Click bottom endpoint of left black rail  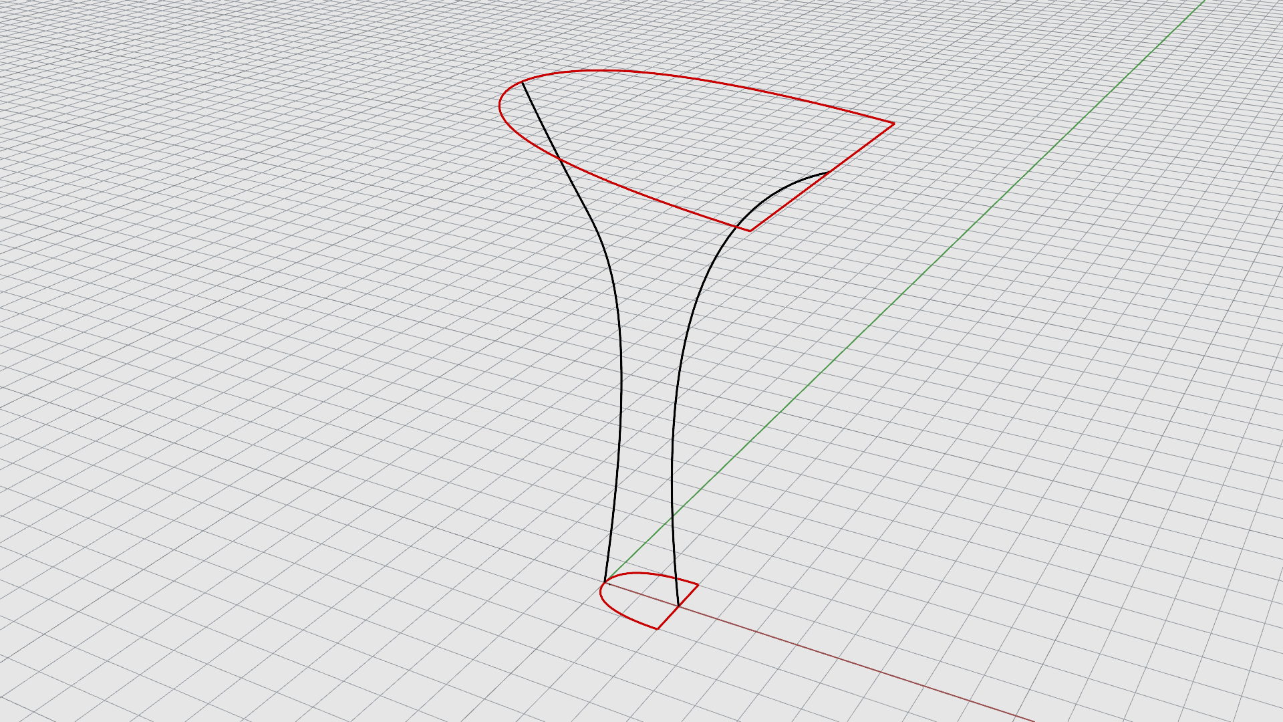pyautogui.click(x=605, y=583)
